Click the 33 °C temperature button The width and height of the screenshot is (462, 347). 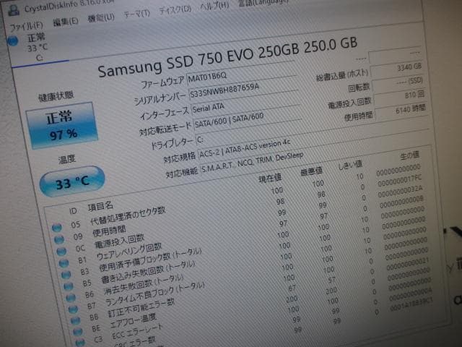72,181
